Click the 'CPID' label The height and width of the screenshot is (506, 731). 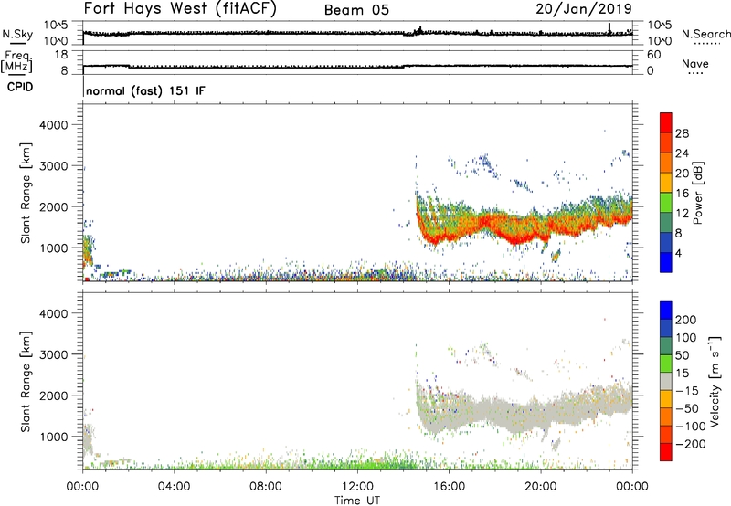coord(20,87)
